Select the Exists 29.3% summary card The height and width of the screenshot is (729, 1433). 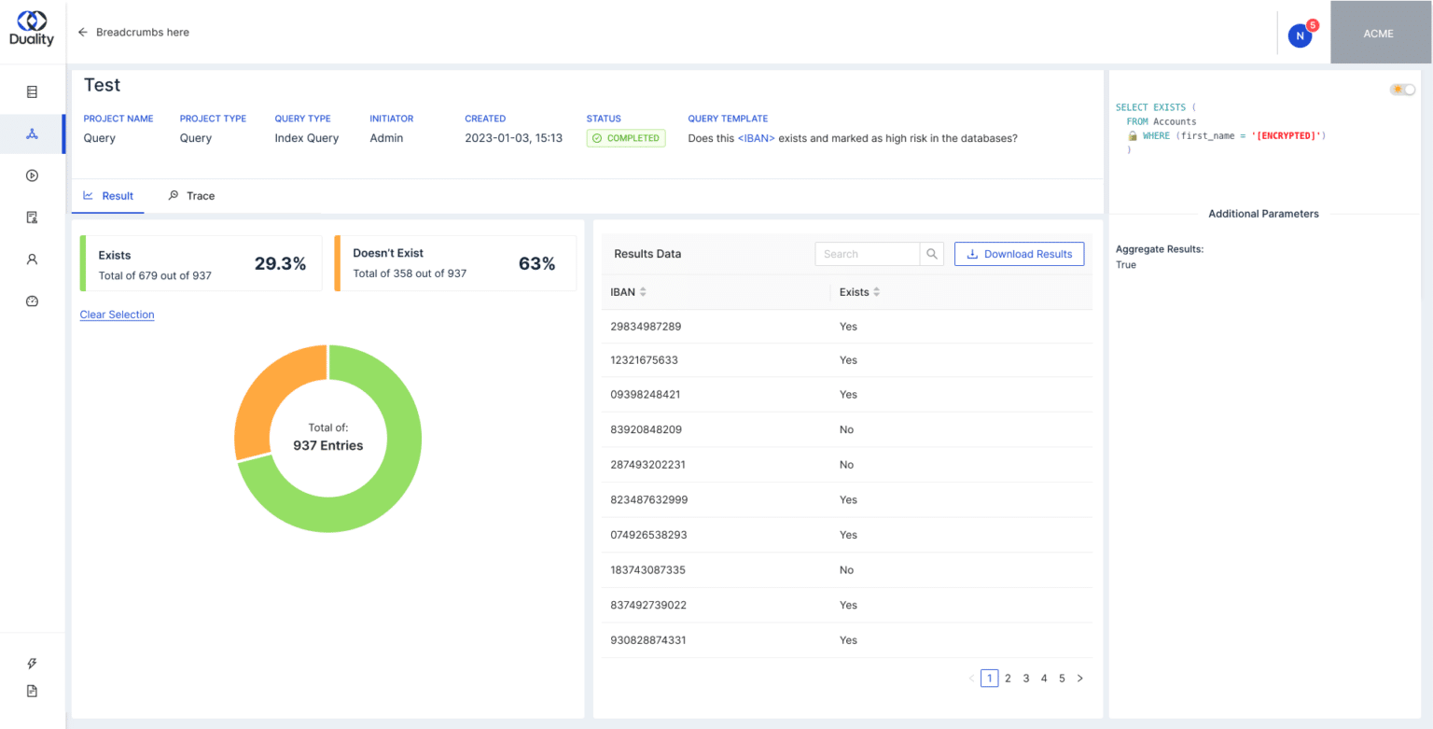(x=202, y=264)
